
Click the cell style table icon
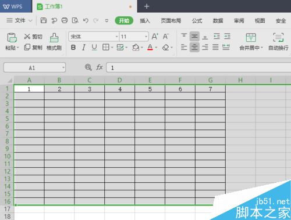[x=120, y=47]
